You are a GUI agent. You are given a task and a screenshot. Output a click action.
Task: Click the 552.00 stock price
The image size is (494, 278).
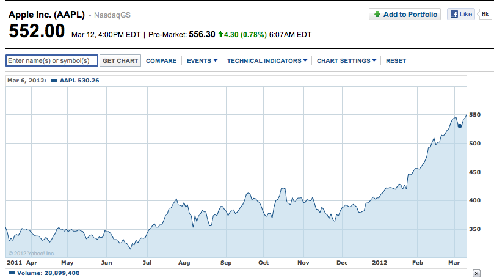[x=37, y=31]
